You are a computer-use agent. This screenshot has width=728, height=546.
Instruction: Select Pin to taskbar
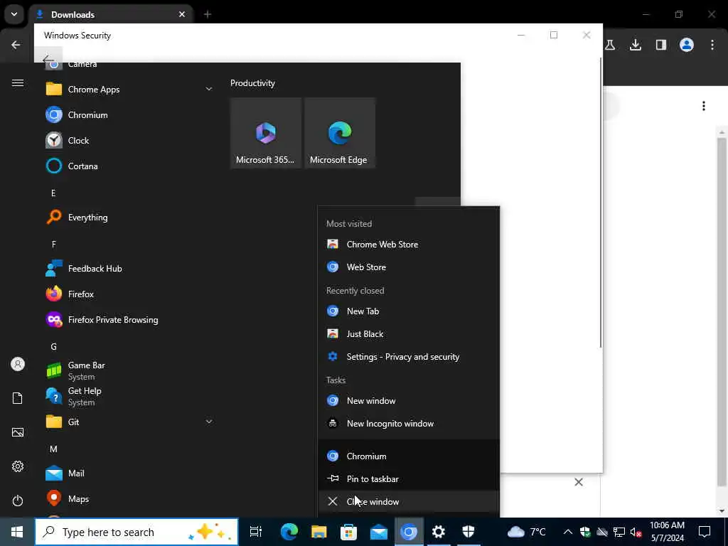click(x=409, y=478)
